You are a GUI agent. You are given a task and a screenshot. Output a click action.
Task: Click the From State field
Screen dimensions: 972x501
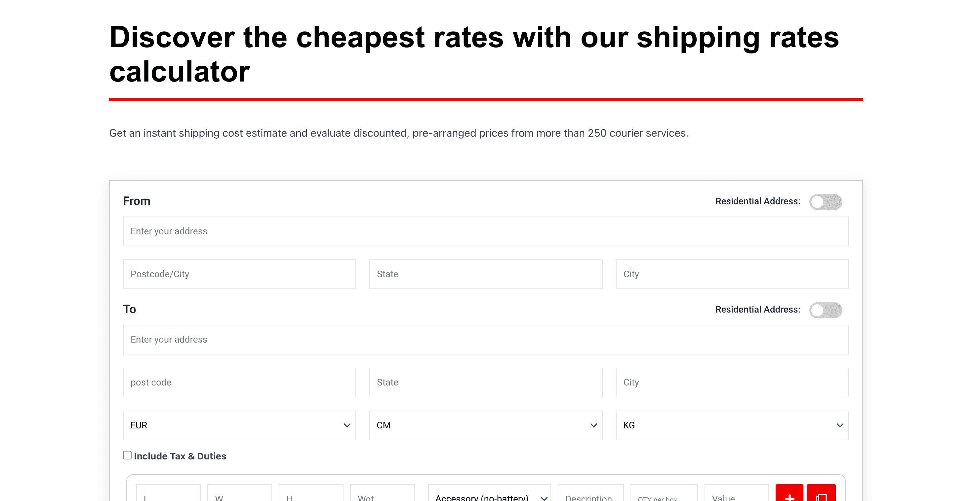(486, 274)
